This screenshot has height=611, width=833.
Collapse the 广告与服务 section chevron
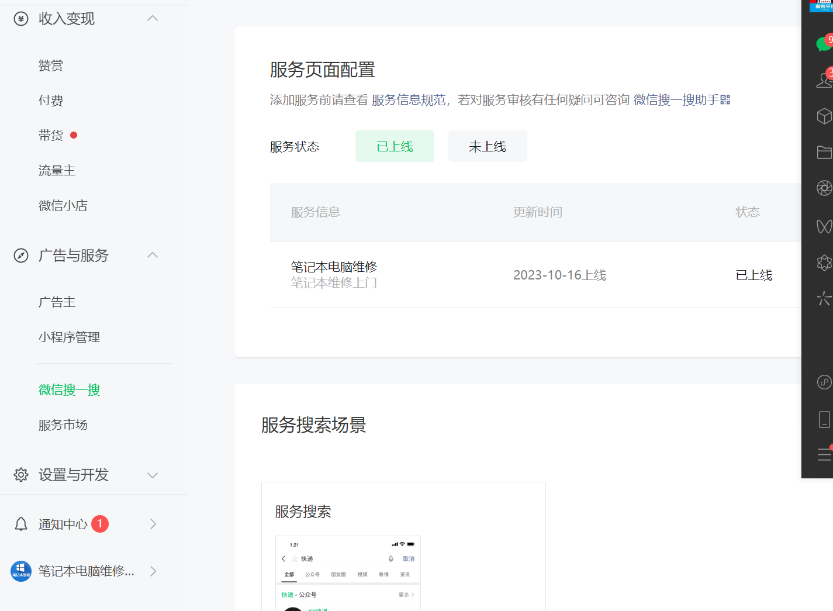153,256
